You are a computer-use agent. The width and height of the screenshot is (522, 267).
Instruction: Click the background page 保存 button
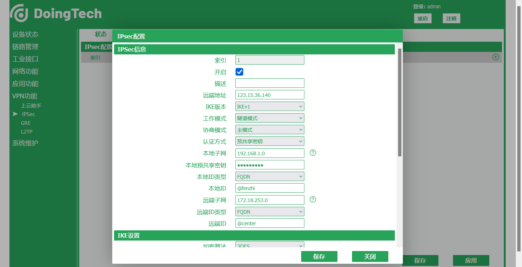(x=420, y=260)
